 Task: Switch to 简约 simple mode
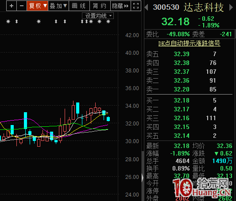click(100, 6)
